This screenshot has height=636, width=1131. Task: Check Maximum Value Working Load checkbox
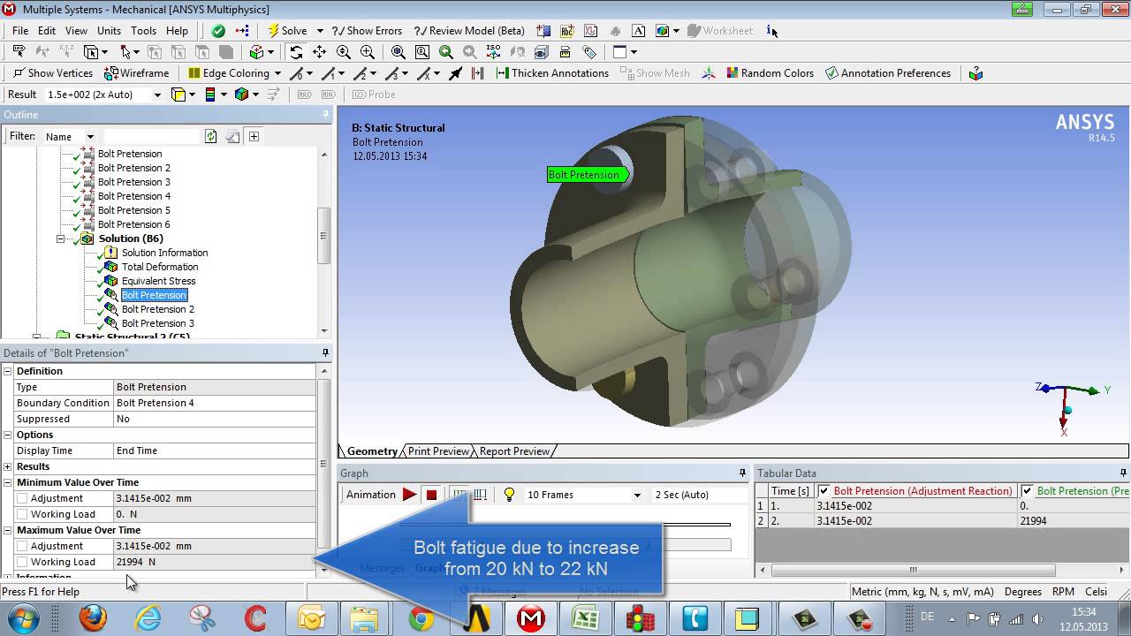(x=22, y=562)
